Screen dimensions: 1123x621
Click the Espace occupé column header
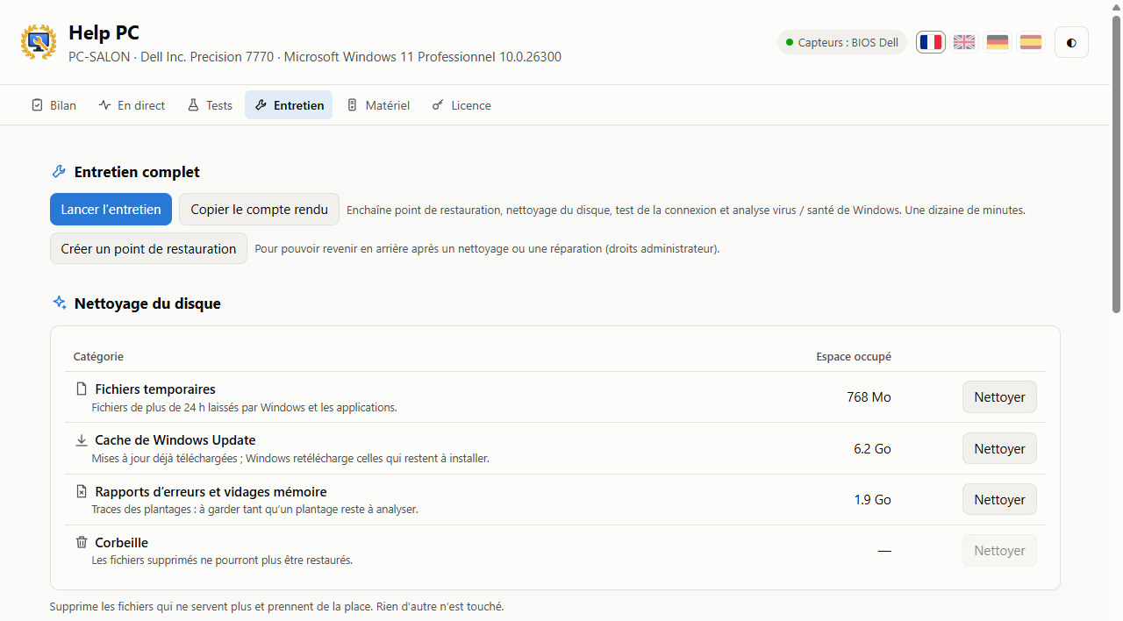854,357
